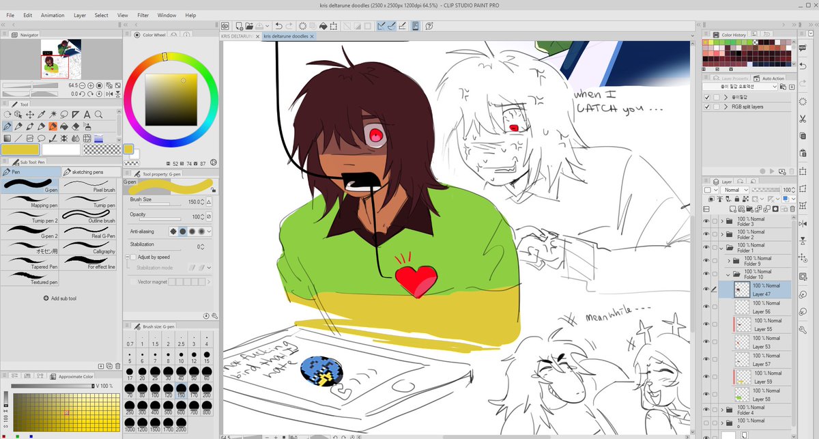Select the Mapping pen sub tool
Image resolution: width=819 pixels, height=439 pixels.
point(31,201)
